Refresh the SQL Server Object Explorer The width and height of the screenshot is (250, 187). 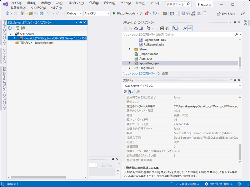click(x=10, y=28)
